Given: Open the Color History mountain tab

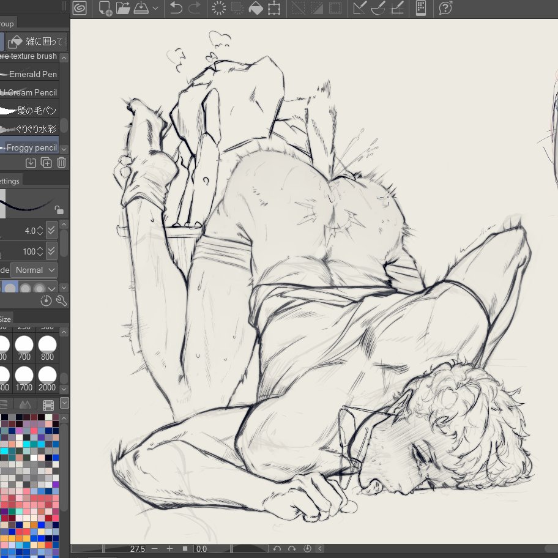Looking at the screenshot, I should coord(25,404).
